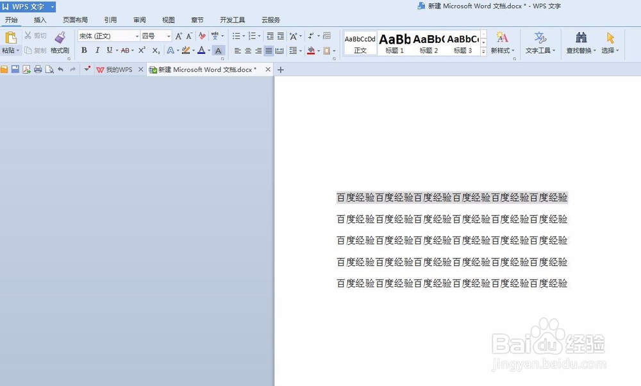Apply subscript X₂ formatting

click(x=156, y=50)
